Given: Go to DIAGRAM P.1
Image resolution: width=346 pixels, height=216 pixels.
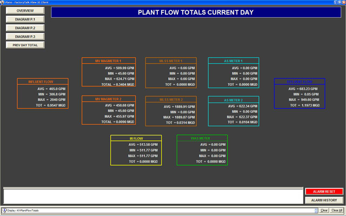Looking at the screenshot, I should (x=25, y=19).
